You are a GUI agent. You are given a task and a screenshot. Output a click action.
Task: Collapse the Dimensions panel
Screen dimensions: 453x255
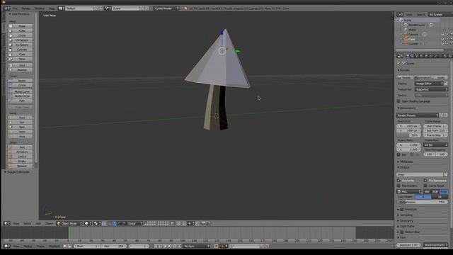[x=408, y=108]
